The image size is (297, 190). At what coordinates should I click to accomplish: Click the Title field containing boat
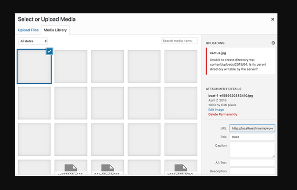[x=252, y=137]
